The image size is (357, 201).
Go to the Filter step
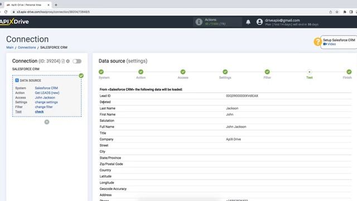(x=267, y=72)
